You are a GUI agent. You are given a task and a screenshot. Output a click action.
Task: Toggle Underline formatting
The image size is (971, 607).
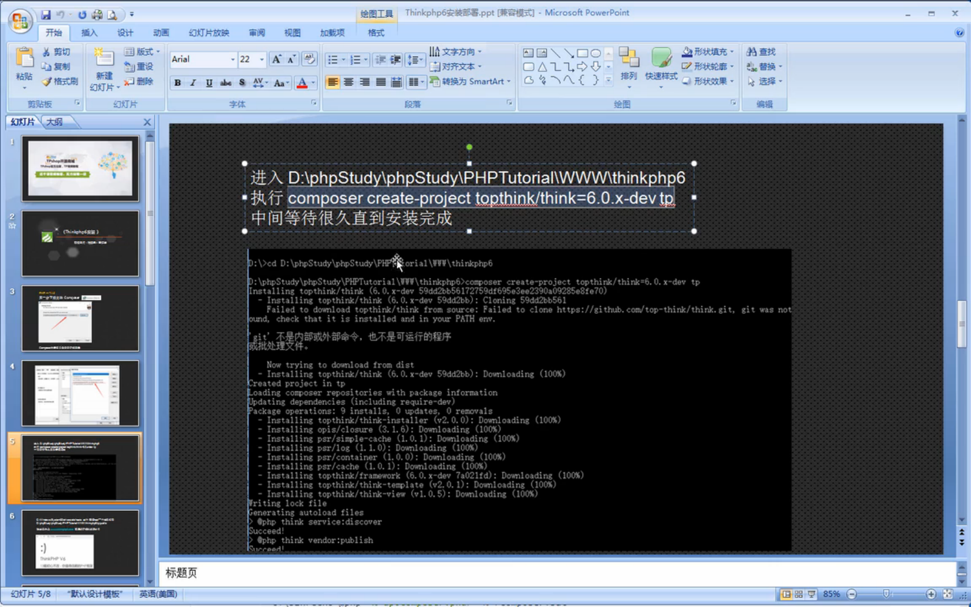coord(209,83)
